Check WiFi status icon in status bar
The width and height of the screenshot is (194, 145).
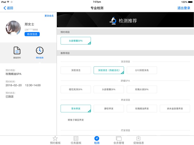click(x=8, y=2)
